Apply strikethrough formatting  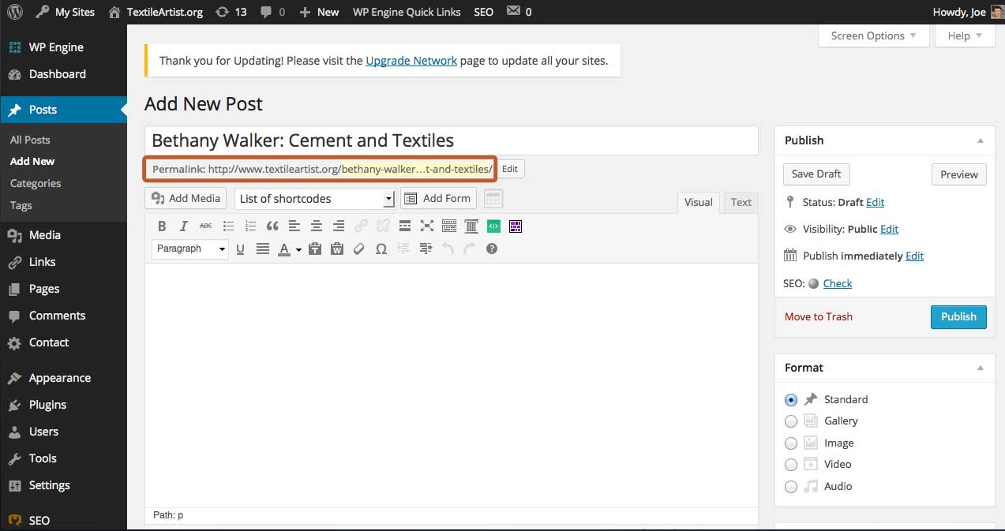[206, 226]
